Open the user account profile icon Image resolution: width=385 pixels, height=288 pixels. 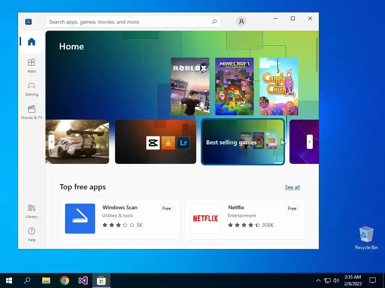coord(241,21)
